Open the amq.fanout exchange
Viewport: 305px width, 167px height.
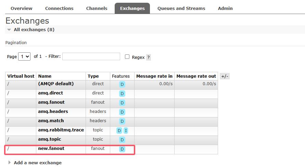pyautogui.click(x=51, y=102)
